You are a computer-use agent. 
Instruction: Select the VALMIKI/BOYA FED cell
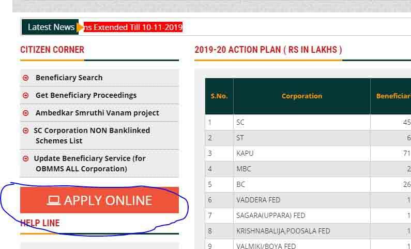point(302,244)
